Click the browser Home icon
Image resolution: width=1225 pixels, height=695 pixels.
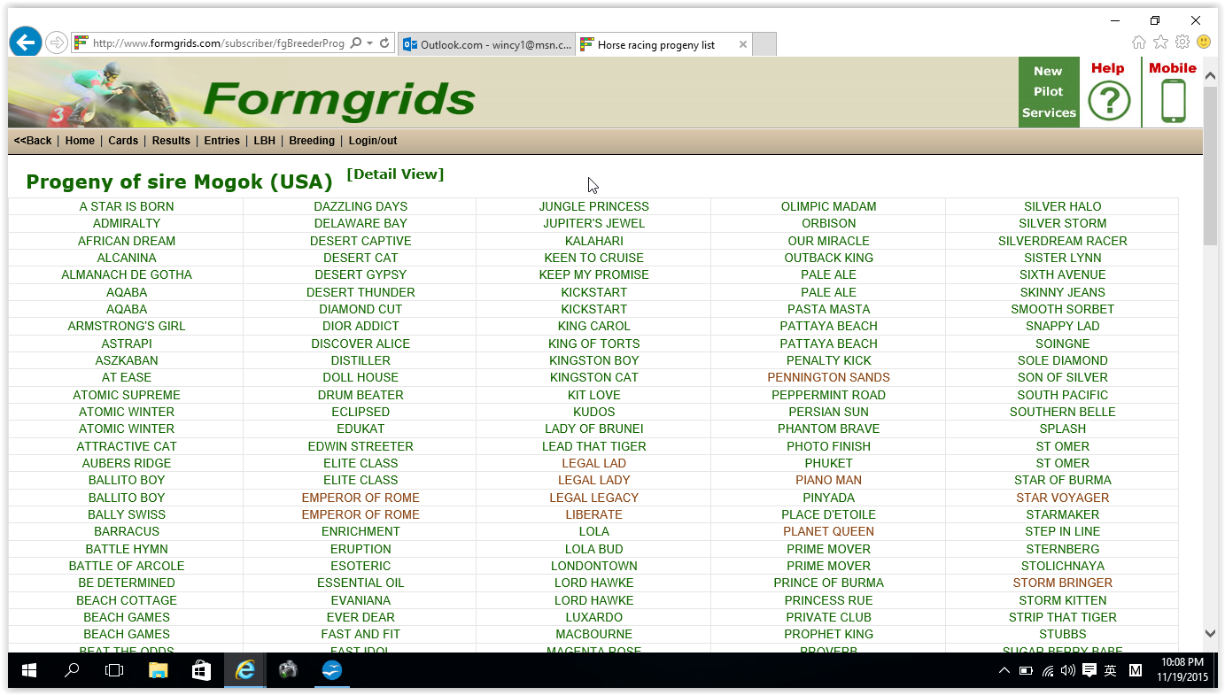1139,42
